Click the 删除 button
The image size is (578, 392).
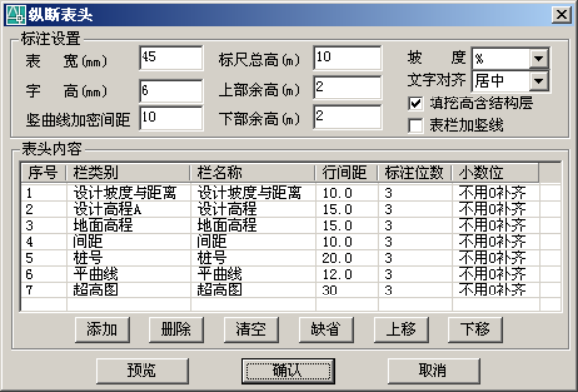176,329
